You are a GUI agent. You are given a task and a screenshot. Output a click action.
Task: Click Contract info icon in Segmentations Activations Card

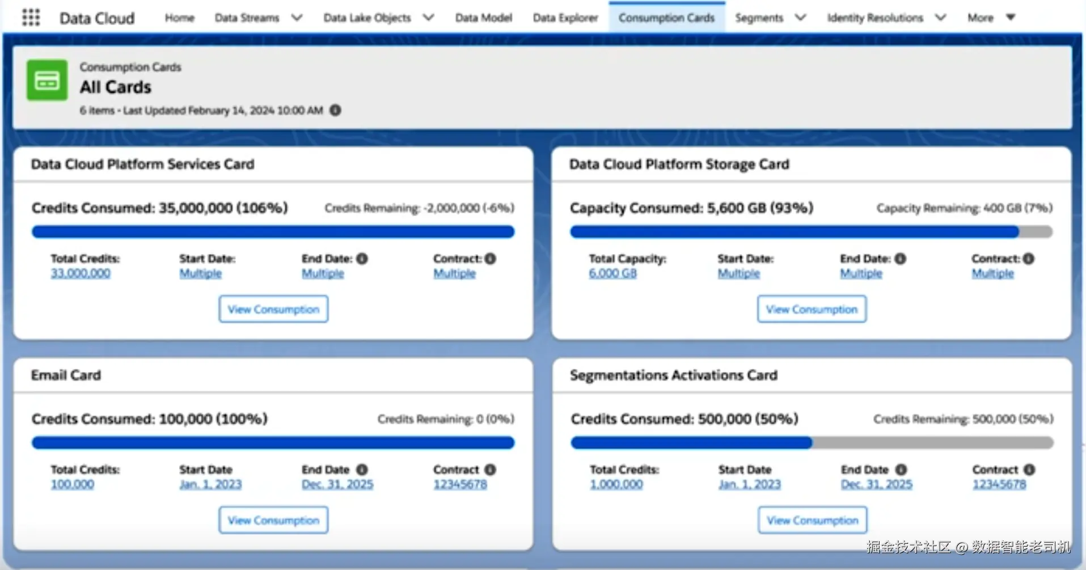[x=1030, y=470]
